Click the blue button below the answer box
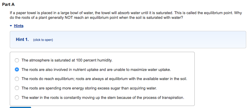248x108 pixels. coord(20,107)
